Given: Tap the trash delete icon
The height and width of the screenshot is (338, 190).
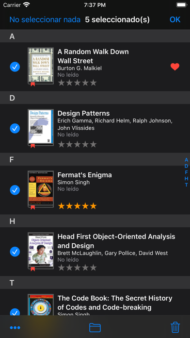Looking at the screenshot, I should (175, 327).
